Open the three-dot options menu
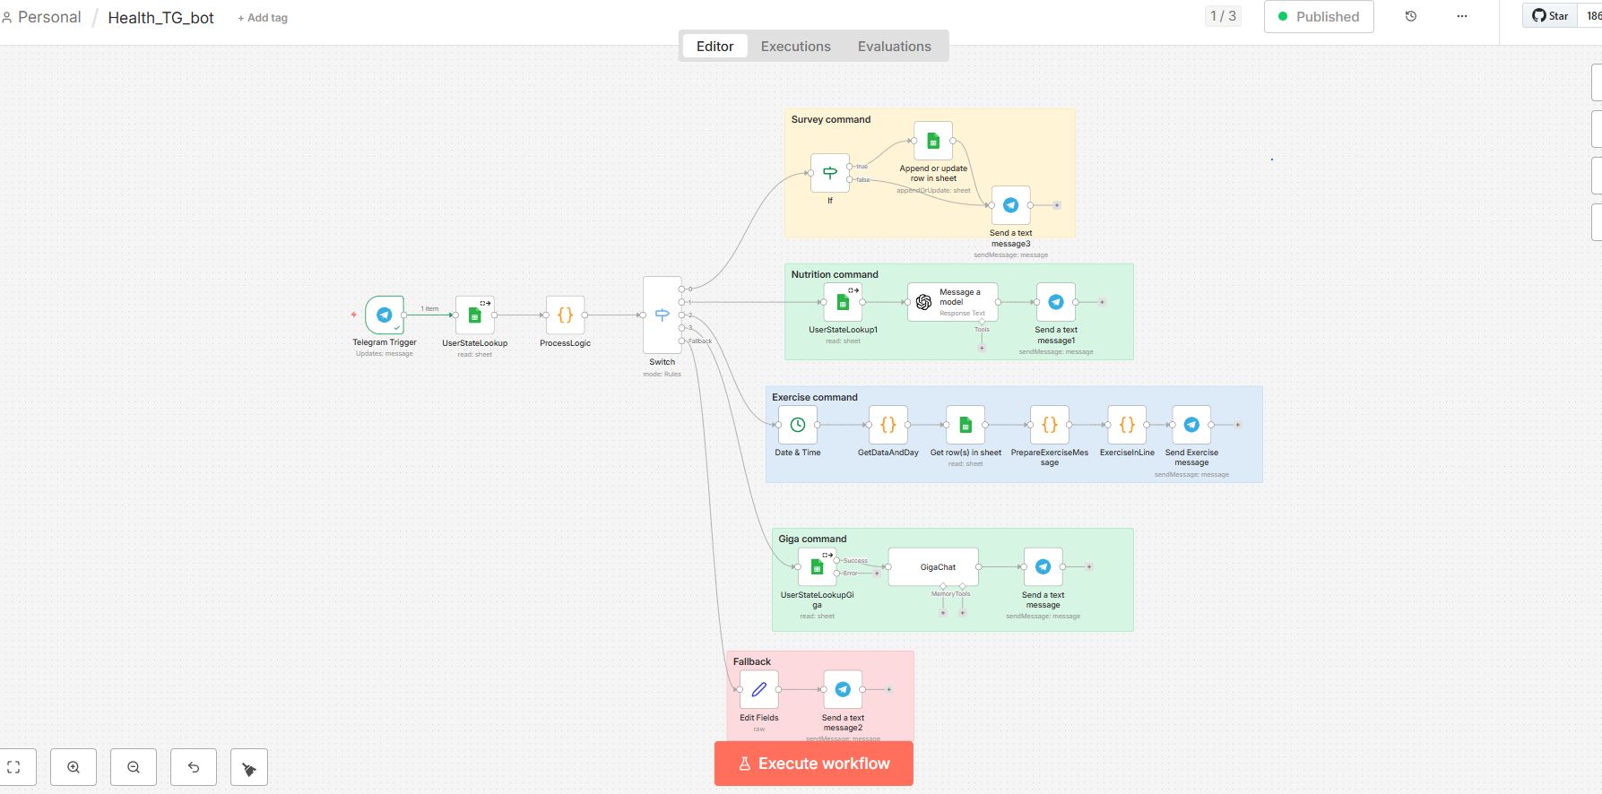Viewport: 1602px width, 794px height. point(1461,17)
